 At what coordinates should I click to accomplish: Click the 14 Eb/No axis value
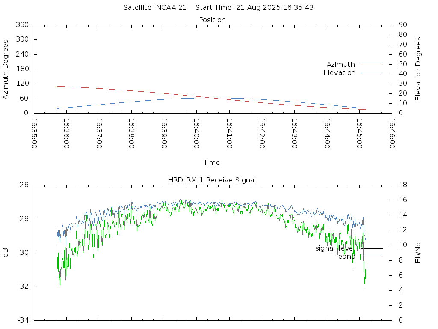[403, 215]
